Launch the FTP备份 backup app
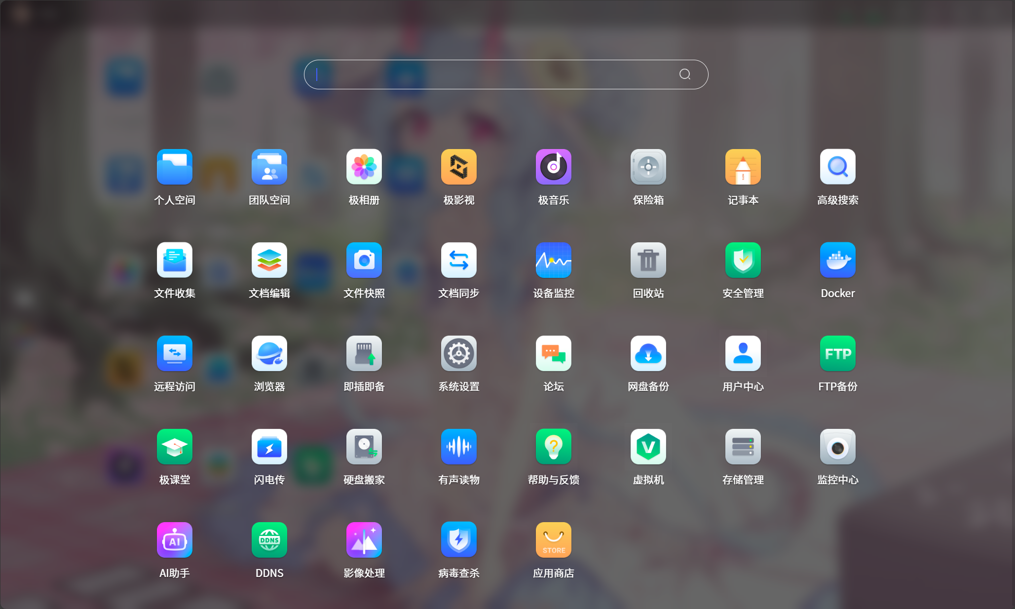The height and width of the screenshot is (609, 1015). coord(837,353)
